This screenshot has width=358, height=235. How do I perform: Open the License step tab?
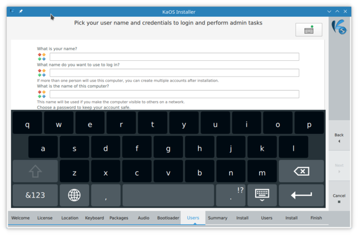click(45, 218)
